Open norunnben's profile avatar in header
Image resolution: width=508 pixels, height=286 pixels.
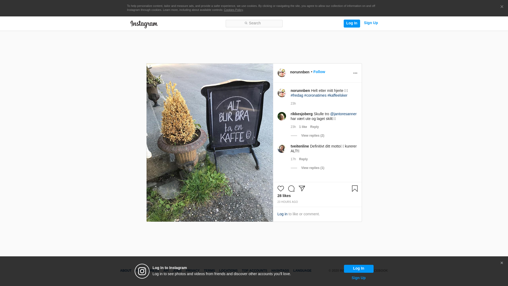coord(282,73)
